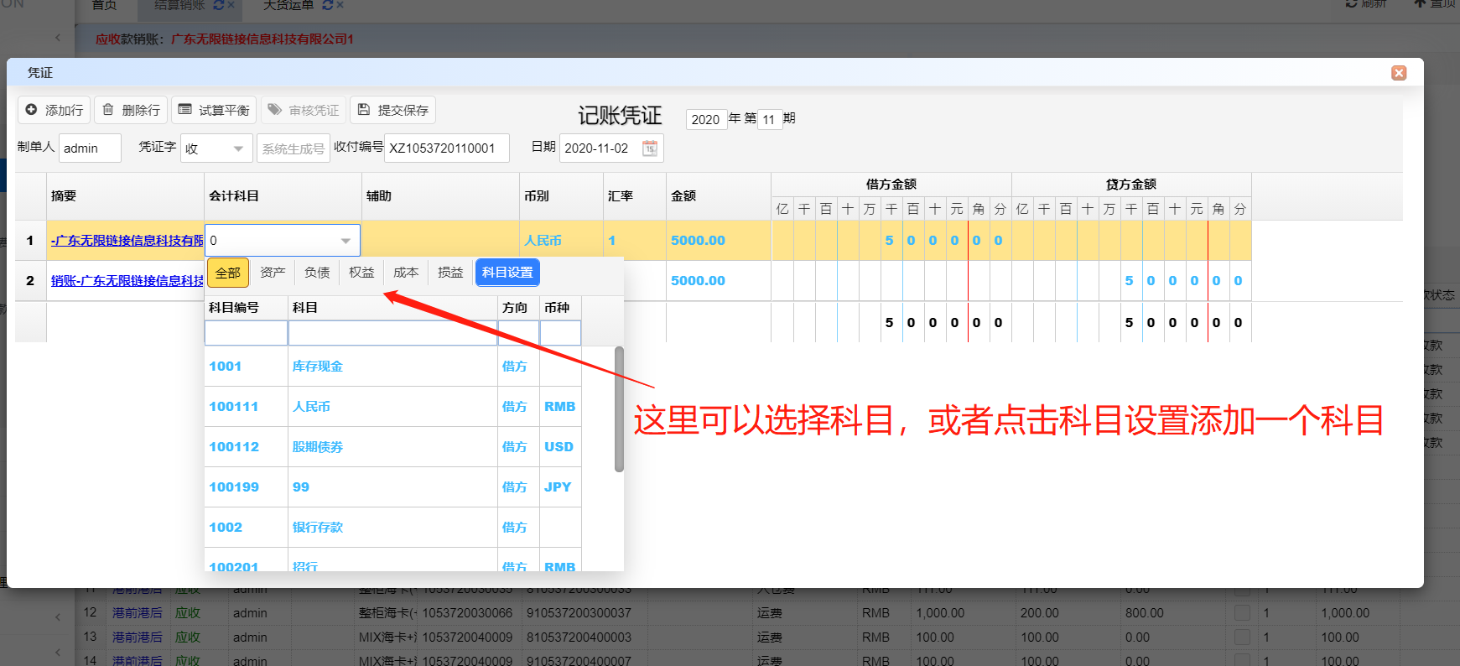Screen dimensions: 1460x666
Task: Choose subject 100111 人民币
Action: coord(392,407)
